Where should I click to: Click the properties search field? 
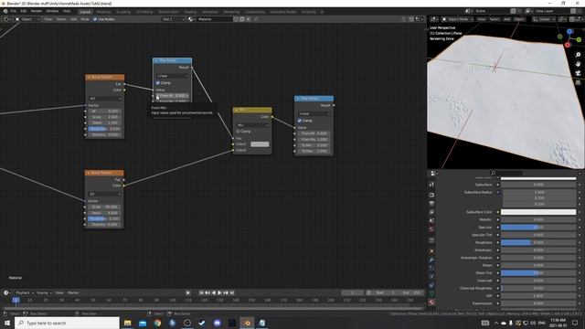tap(507, 173)
